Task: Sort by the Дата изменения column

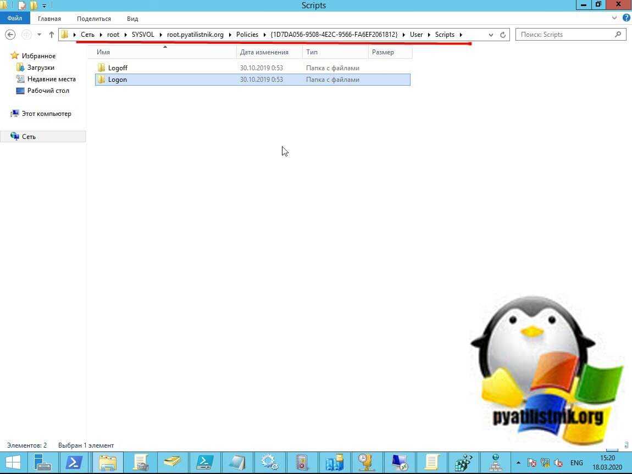Action: click(x=264, y=52)
